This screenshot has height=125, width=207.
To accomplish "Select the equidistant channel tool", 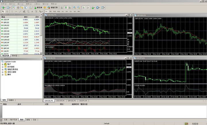I will click(x=24, y=11).
